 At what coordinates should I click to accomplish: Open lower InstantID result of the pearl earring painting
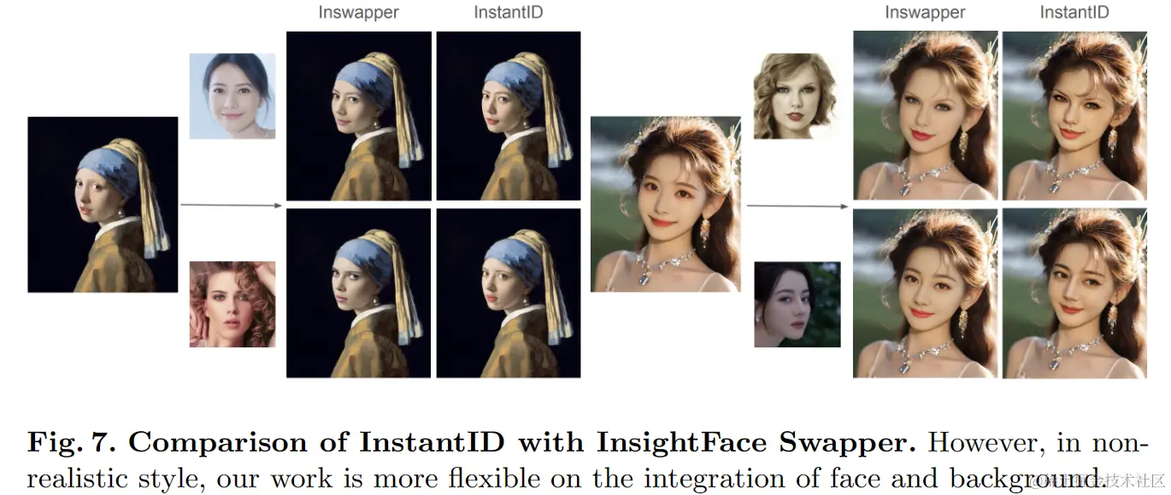pyautogui.click(x=509, y=293)
